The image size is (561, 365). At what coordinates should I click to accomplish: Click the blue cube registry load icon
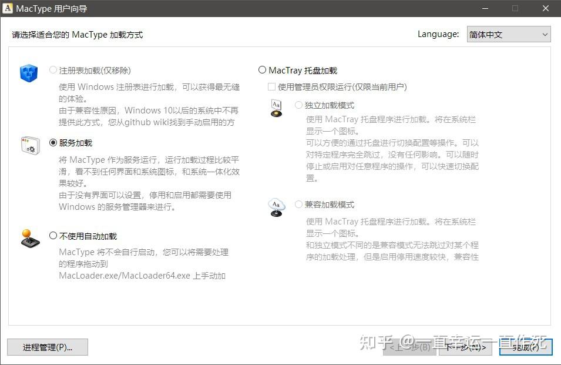29,73
